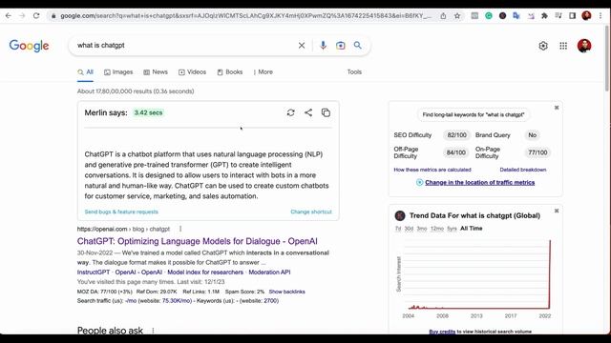Select the 30d trend range

pyautogui.click(x=409, y=229)
